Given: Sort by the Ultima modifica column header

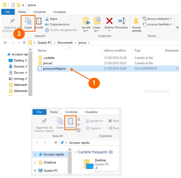Looking at the screenshot, I should tap(115, 51).
